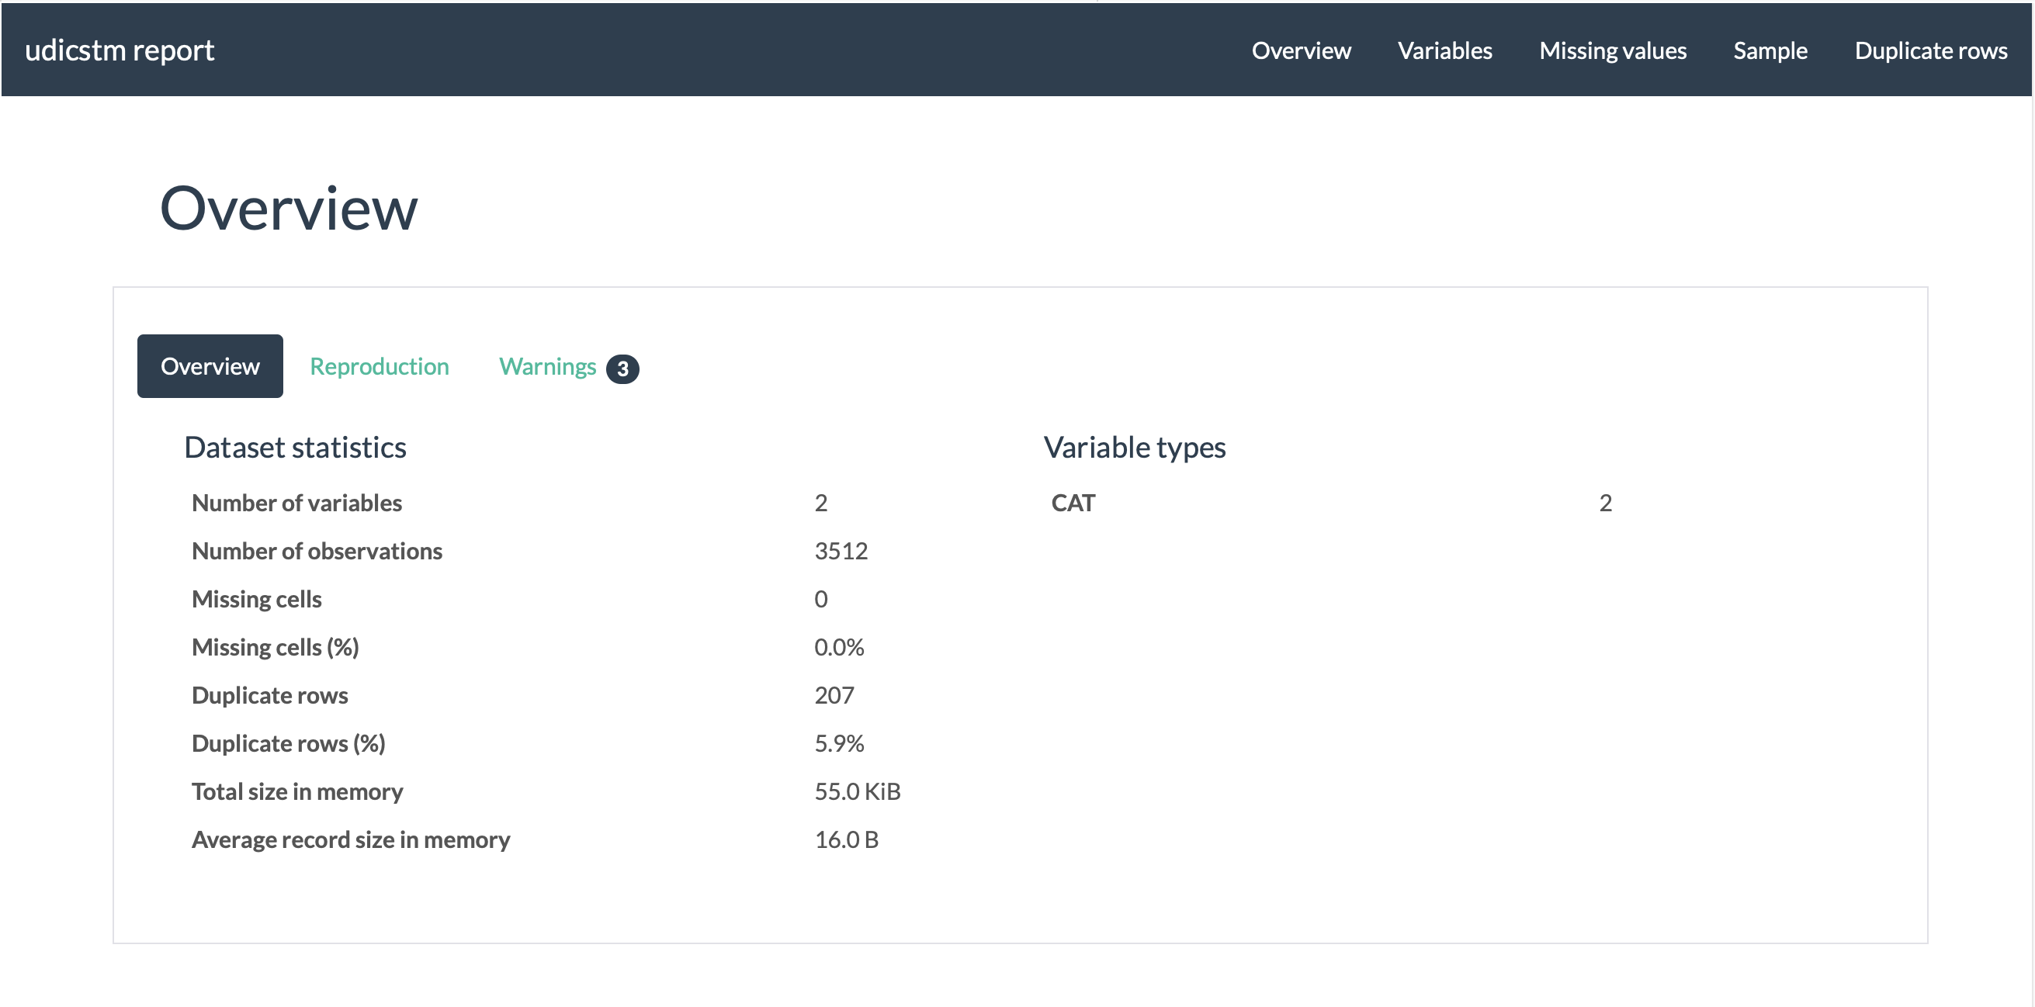Go to Variables section in navbar
Image resolution: width=2035 pixels, height=1007 pixels.
[x=1444, y=50]
